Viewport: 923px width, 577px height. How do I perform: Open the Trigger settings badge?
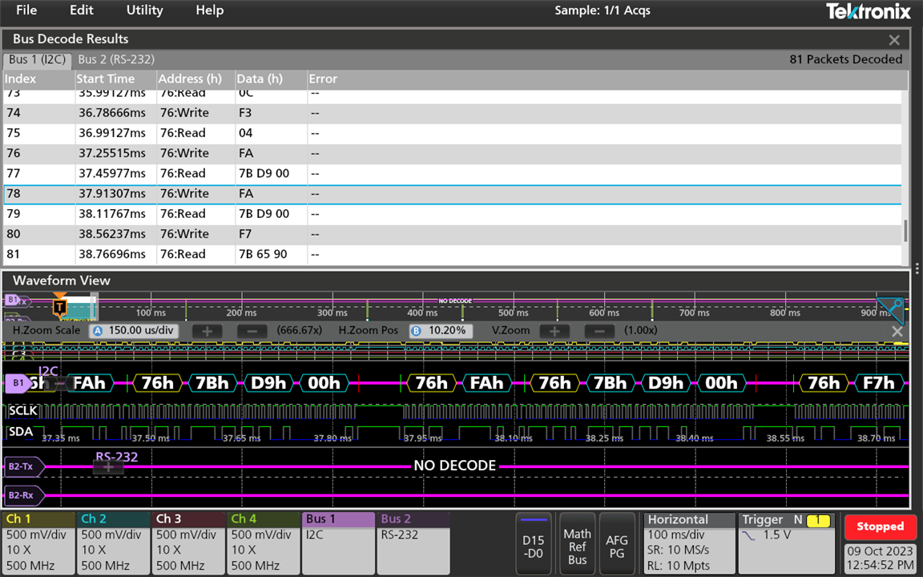click(788, 543)
